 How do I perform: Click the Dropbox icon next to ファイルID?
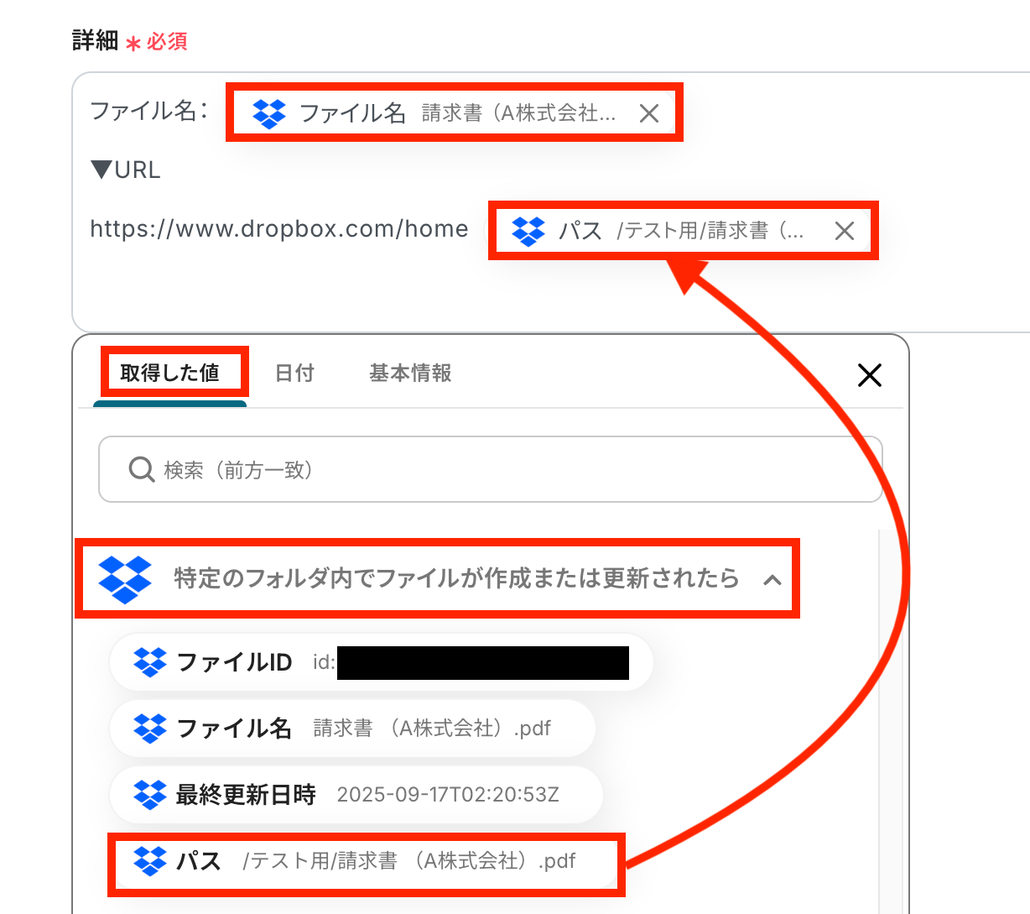point(150,662)
